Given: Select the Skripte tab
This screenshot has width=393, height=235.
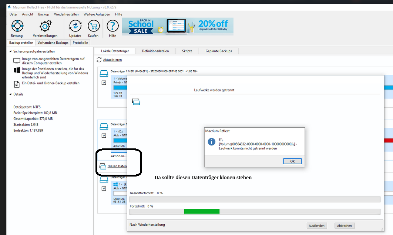Looking at the screenshot, I should tap(187, 51).
